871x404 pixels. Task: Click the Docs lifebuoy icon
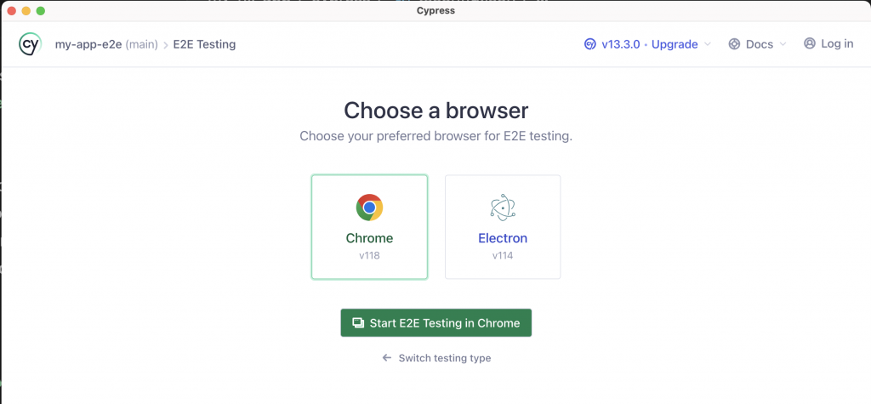735,44
